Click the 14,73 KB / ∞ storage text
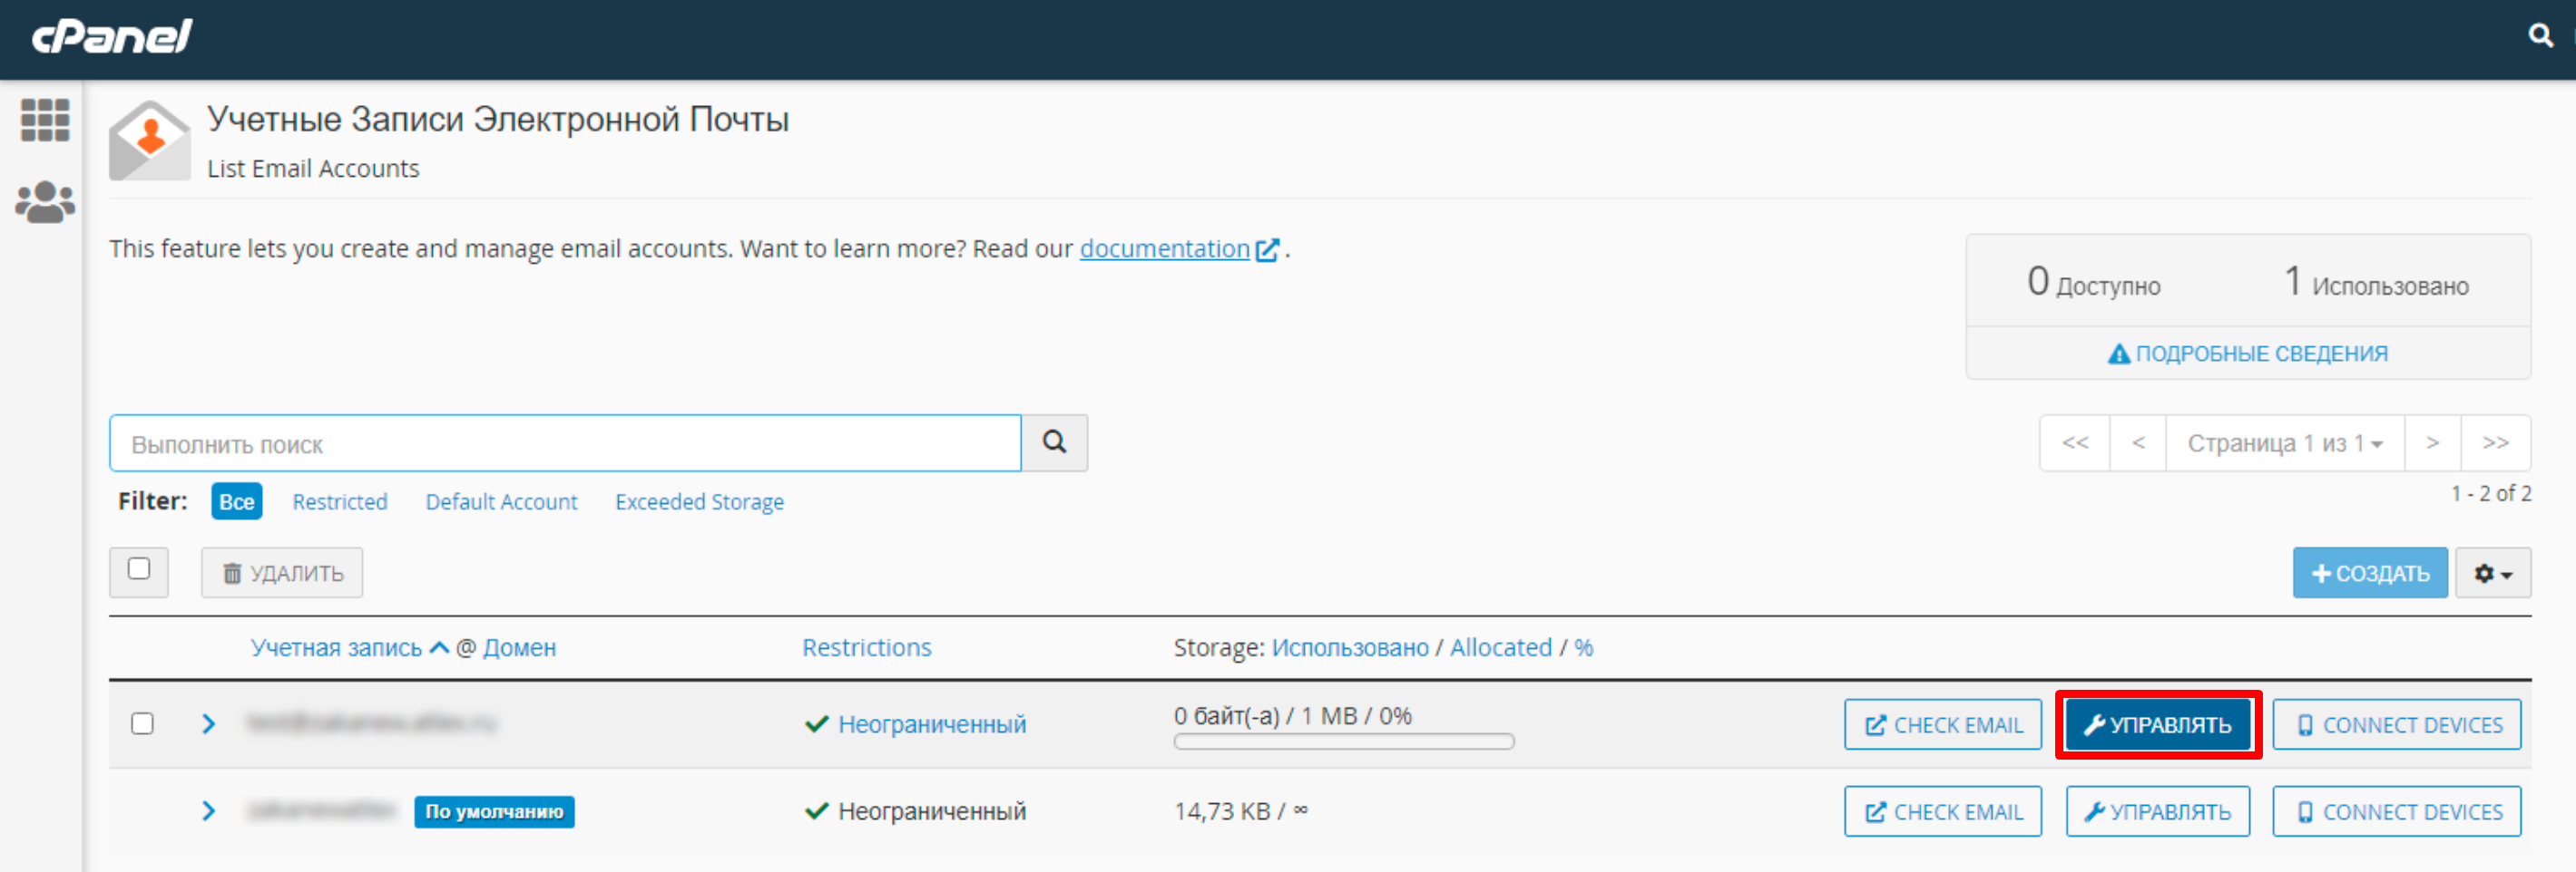The height and width of the screenshot is (872, 2576). 1240,811
